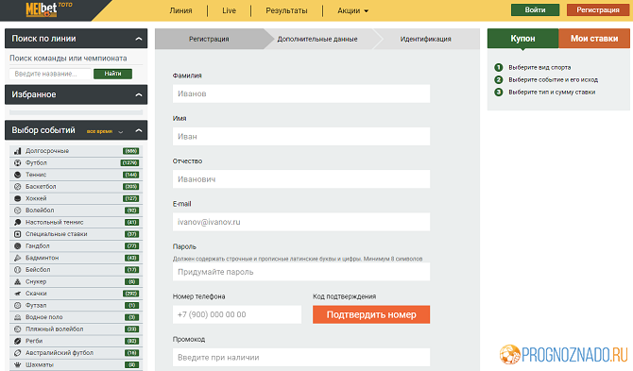Viewport: 633px width, 371px height.
Task: Click the Теннис ball icon
Action: pyautogui.click(x=17, y=175)
